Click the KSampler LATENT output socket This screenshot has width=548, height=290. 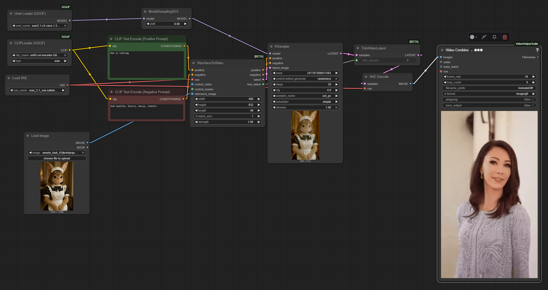(x=341, y=54)
